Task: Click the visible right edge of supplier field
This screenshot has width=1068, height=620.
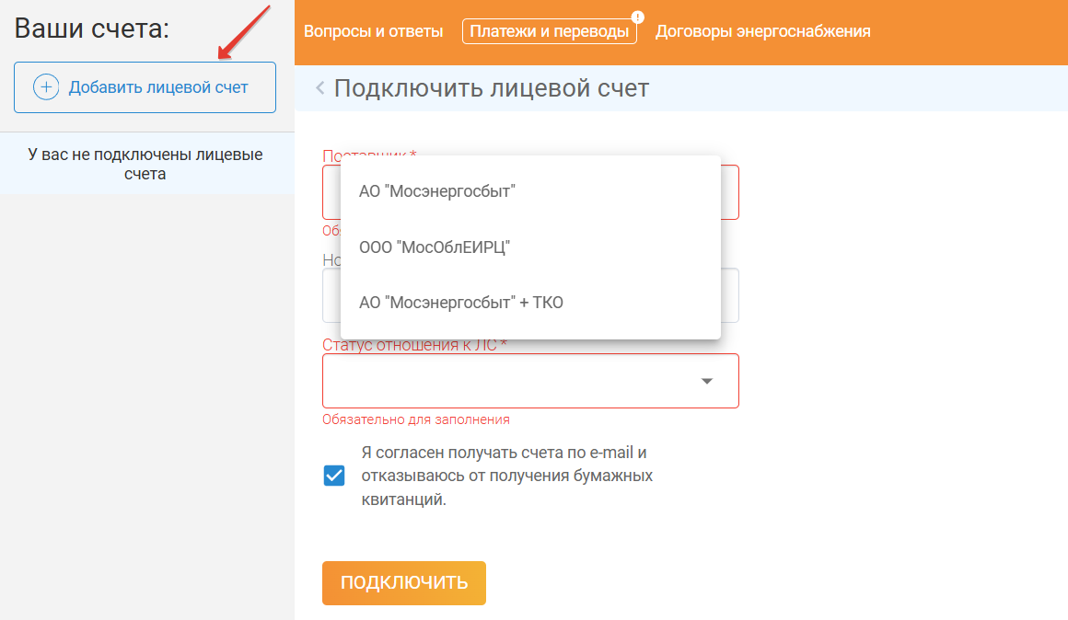Action: tap(729, 191)
